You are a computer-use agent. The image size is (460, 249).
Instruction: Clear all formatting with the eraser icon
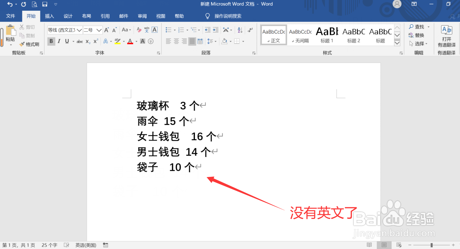(139, 29)
